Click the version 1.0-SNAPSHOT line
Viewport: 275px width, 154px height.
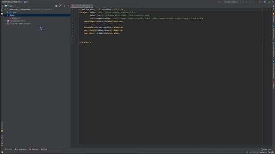[102, 33]
